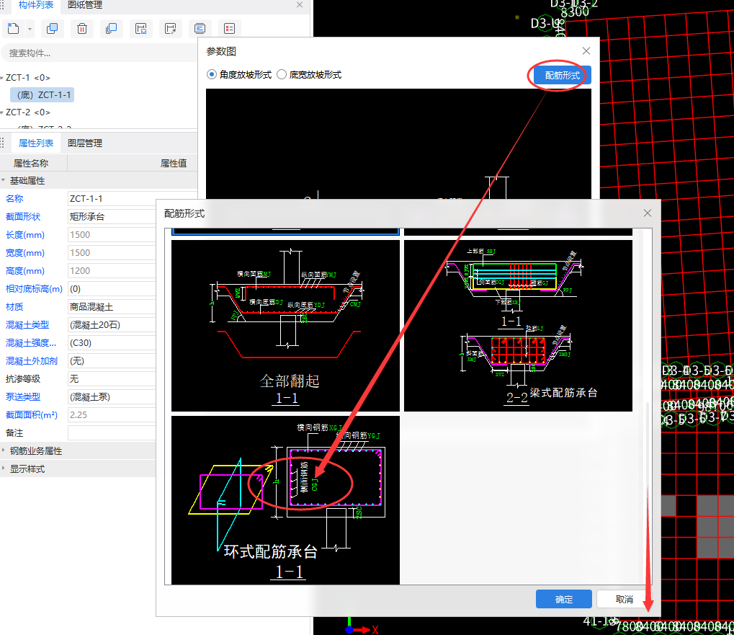Screen dimensions: 734x635
Task: Click the save component archive icon
Action: tap(141, 29)
